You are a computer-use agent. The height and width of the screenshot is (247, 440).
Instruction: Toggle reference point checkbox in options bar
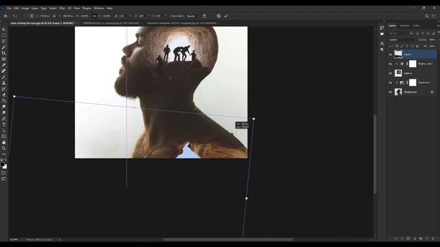25,16
